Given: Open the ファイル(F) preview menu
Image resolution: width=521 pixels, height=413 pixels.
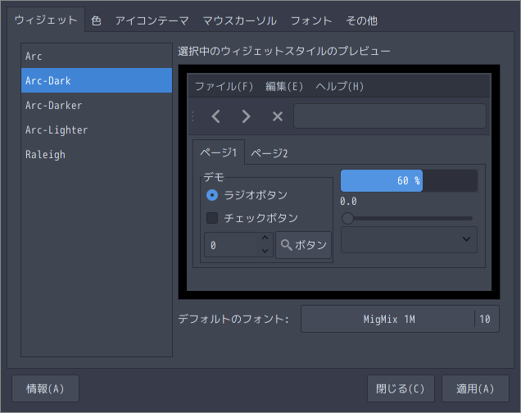Looking at the screenshot, I should pyautogui.click(x=224, y=86).
